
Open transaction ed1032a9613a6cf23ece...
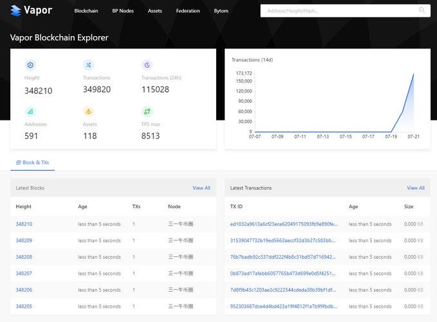tap(284, 224)
